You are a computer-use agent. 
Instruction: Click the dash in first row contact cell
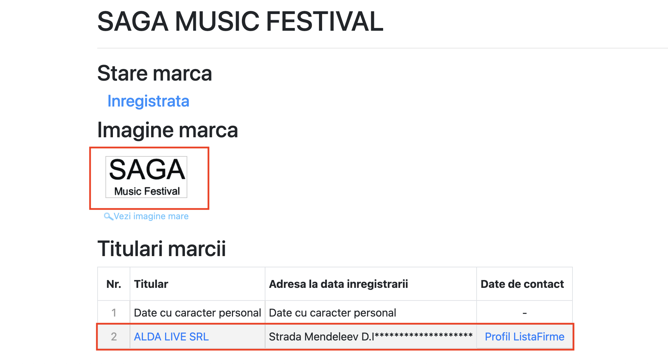pyautogui.click(x=525, y=313)
